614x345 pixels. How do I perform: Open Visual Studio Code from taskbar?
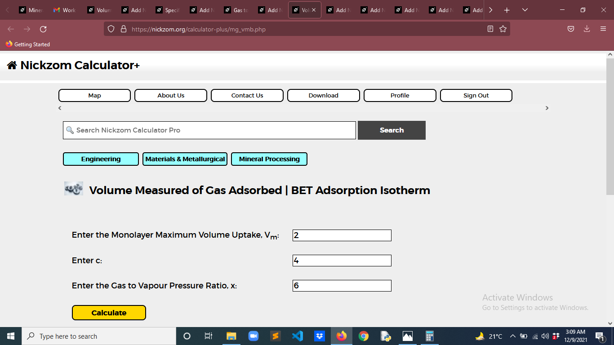[298, 336]
